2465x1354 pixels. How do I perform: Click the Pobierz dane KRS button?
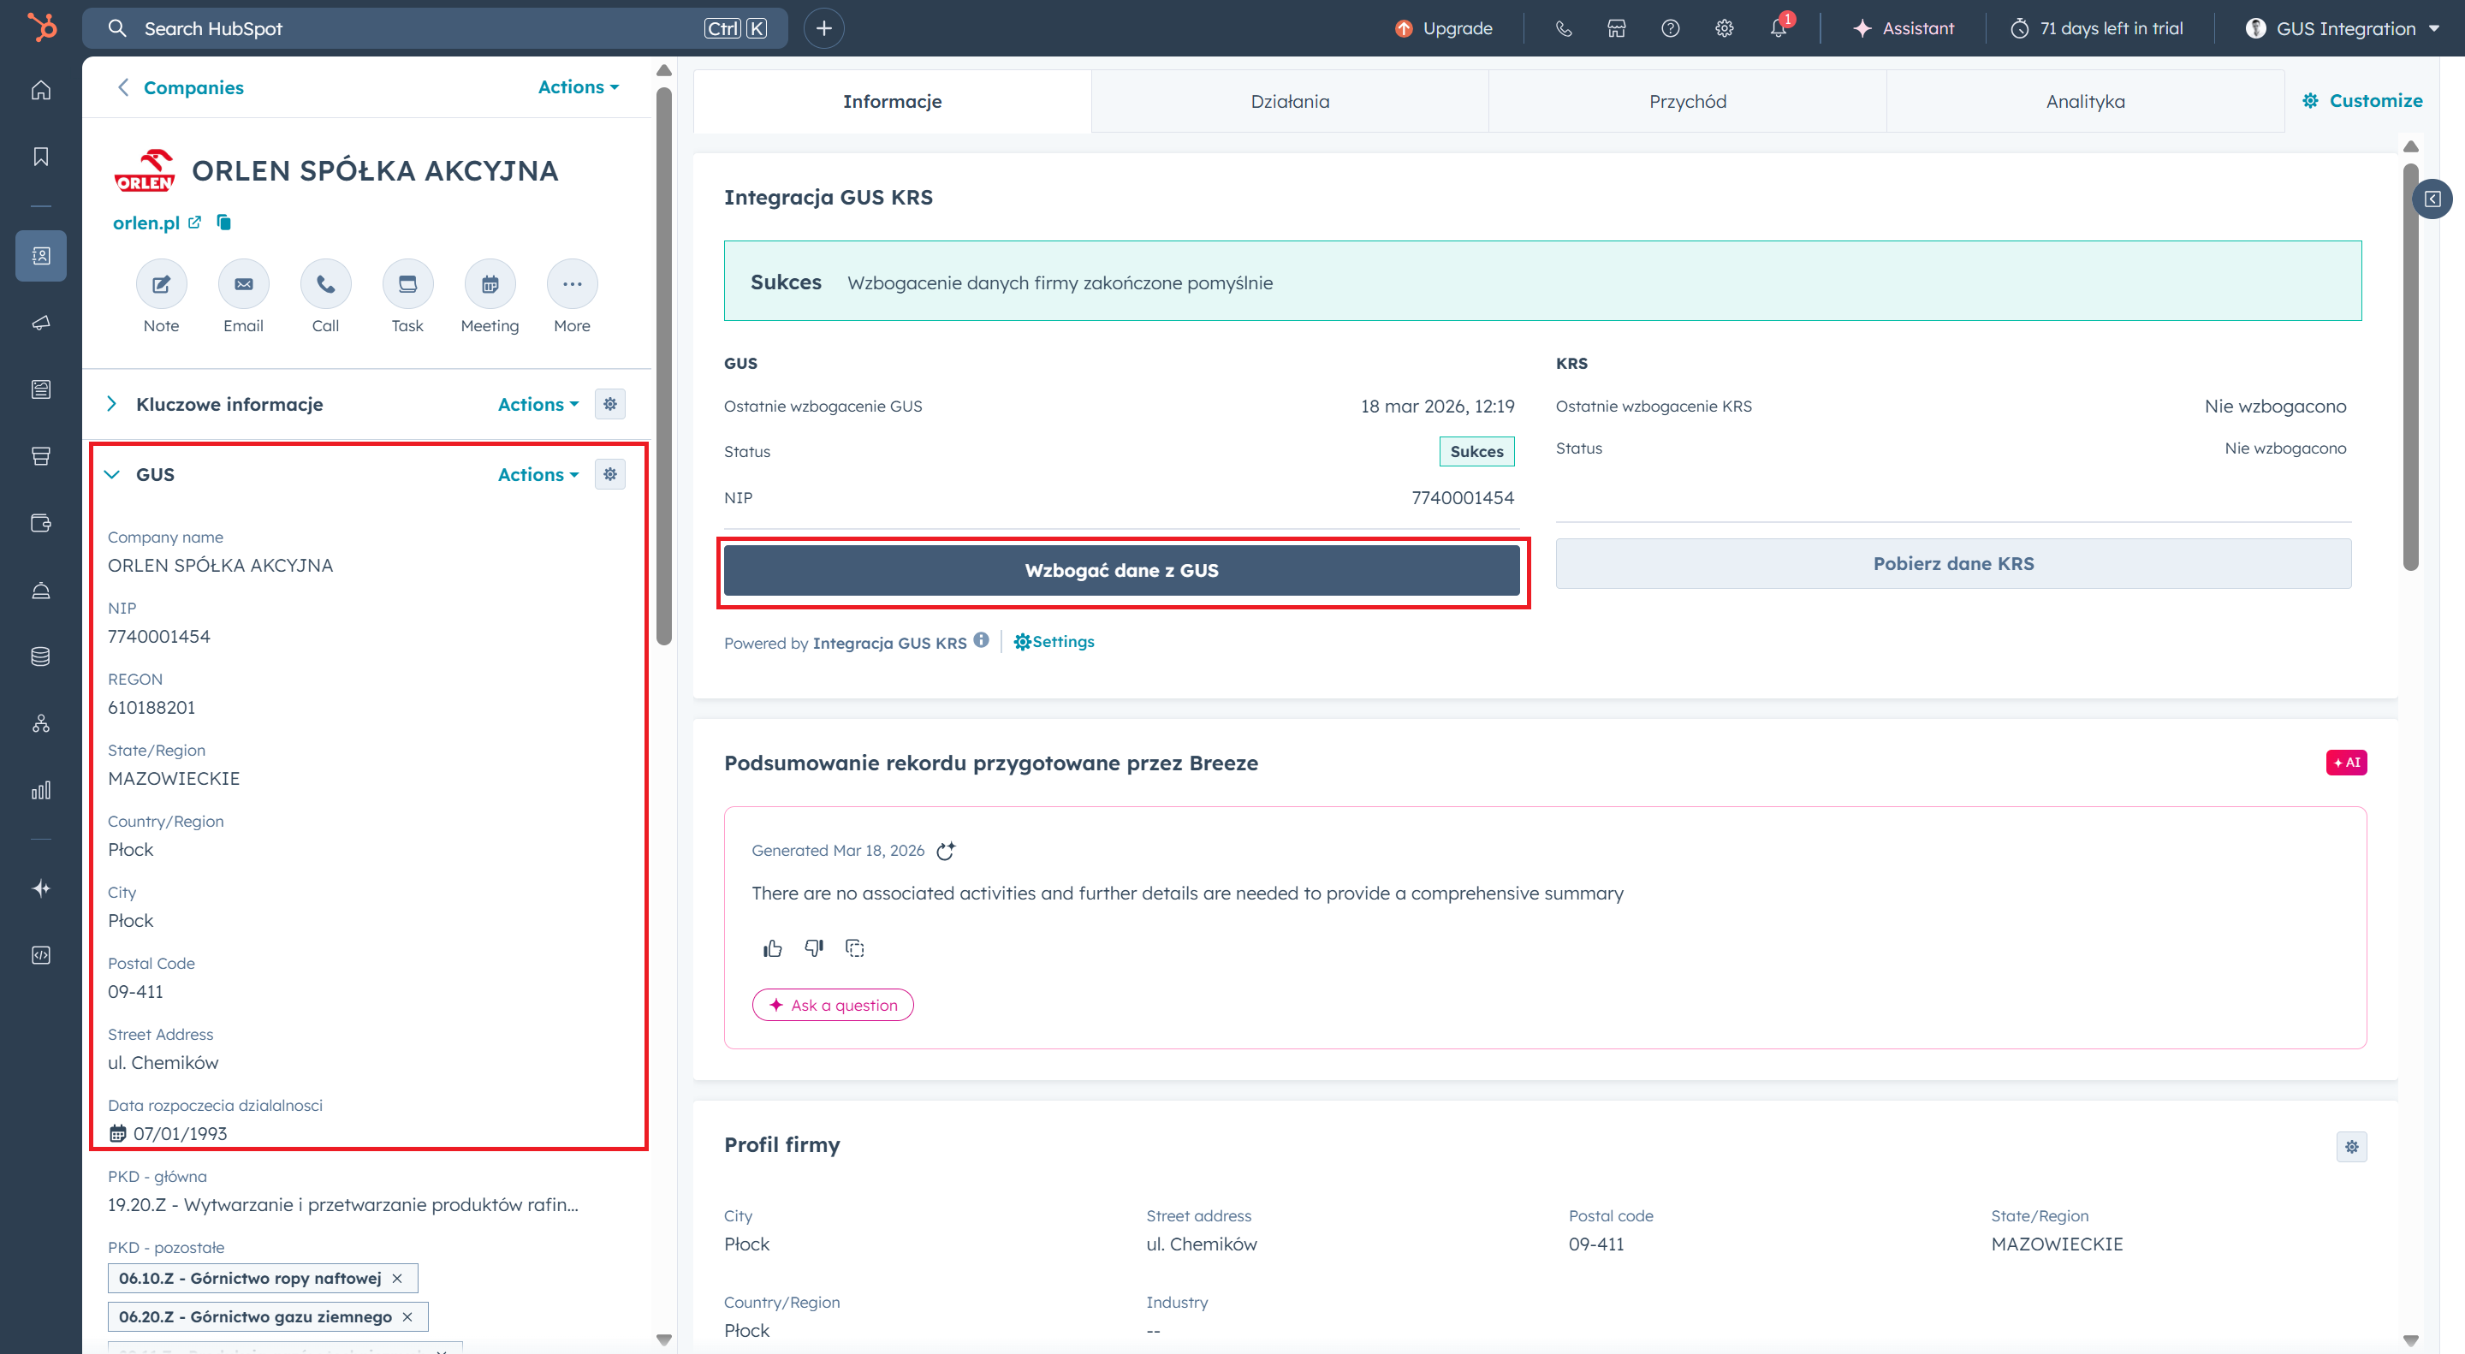coord(1953,564)
